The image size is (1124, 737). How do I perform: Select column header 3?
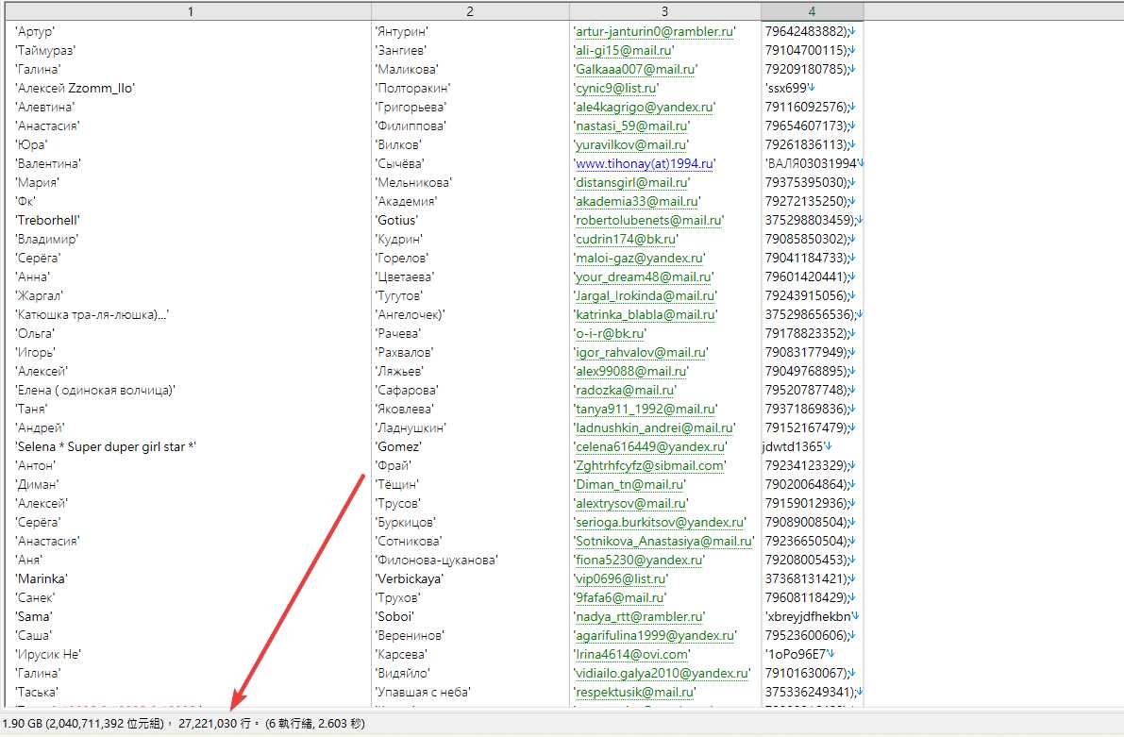coord(664,11)
